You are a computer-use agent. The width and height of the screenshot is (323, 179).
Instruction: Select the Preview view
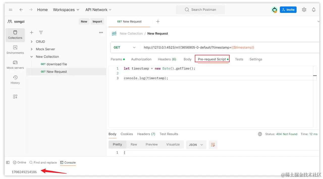[152, 144]
